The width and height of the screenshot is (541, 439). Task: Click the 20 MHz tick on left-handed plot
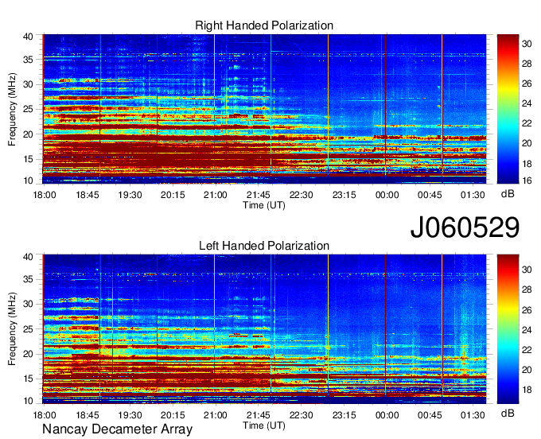(28, 354)
